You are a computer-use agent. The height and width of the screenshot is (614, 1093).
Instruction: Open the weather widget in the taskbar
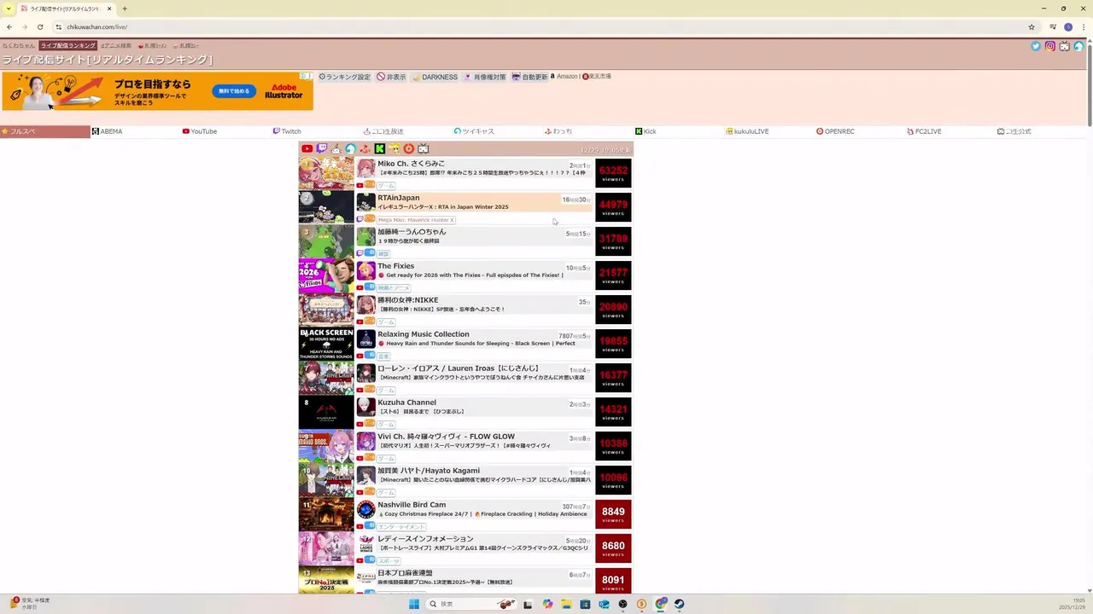coord(29,604)
